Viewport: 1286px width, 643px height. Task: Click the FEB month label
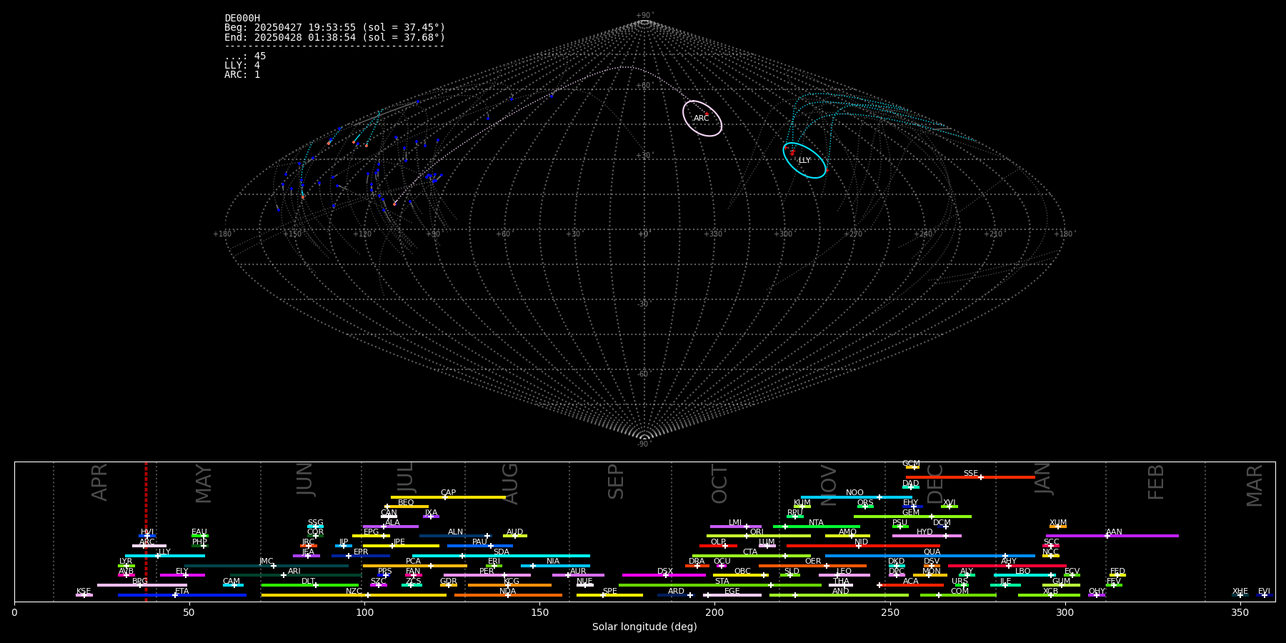click(1157, 482)
